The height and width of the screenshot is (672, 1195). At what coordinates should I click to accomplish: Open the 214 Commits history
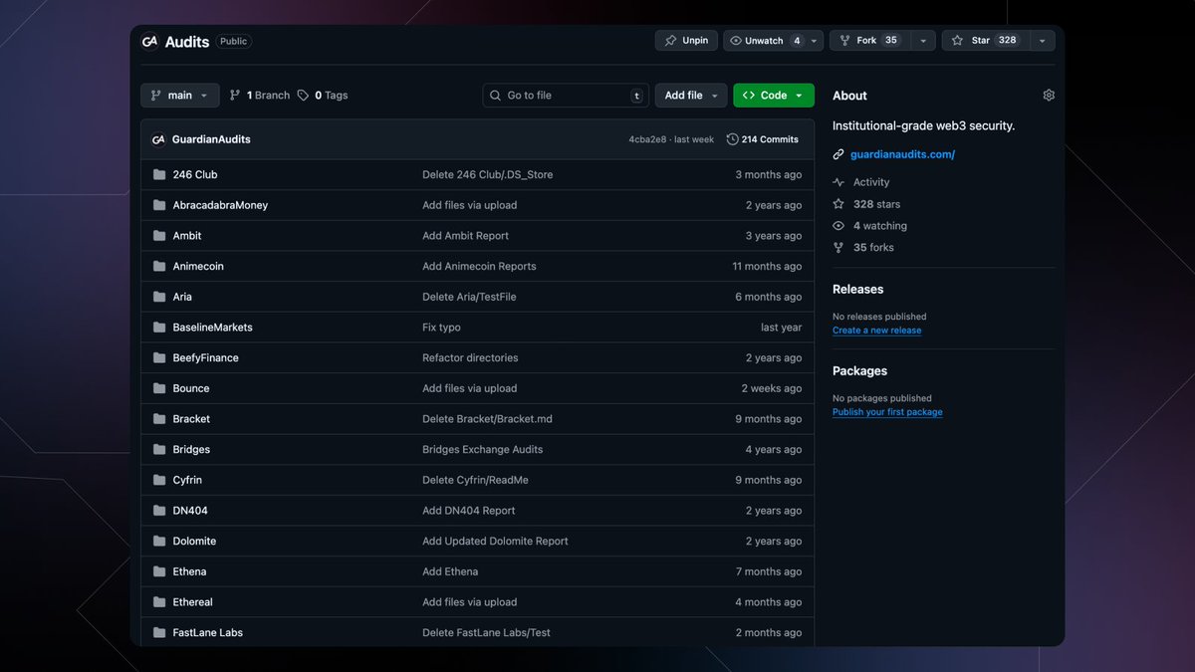coord(763,139)
